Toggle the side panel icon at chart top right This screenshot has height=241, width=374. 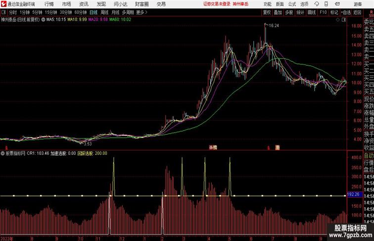344,20
